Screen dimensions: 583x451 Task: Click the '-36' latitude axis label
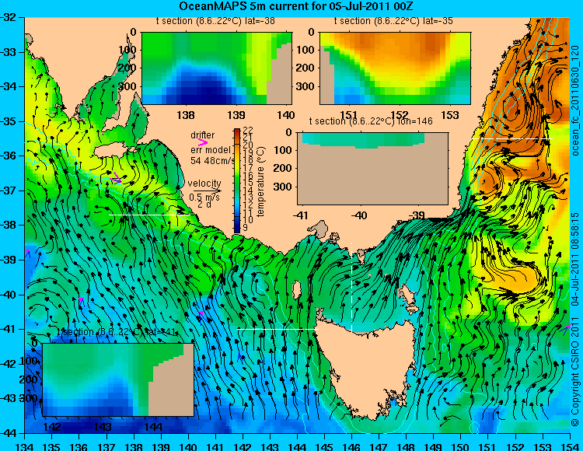7,156
